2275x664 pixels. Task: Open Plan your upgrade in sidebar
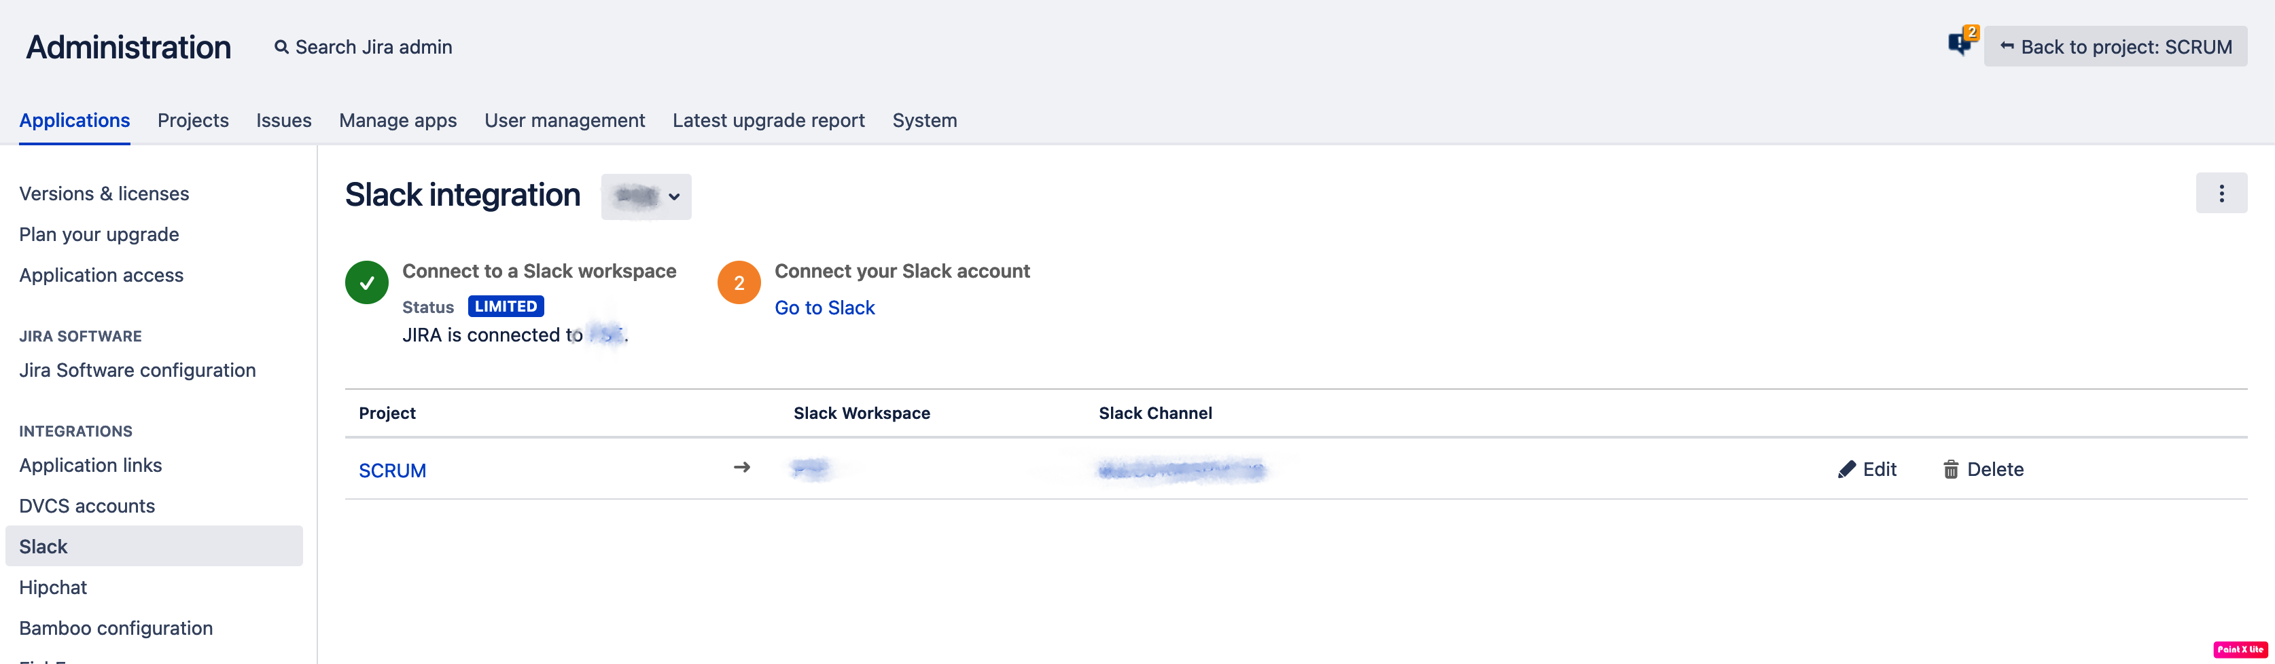click(99, 234)
